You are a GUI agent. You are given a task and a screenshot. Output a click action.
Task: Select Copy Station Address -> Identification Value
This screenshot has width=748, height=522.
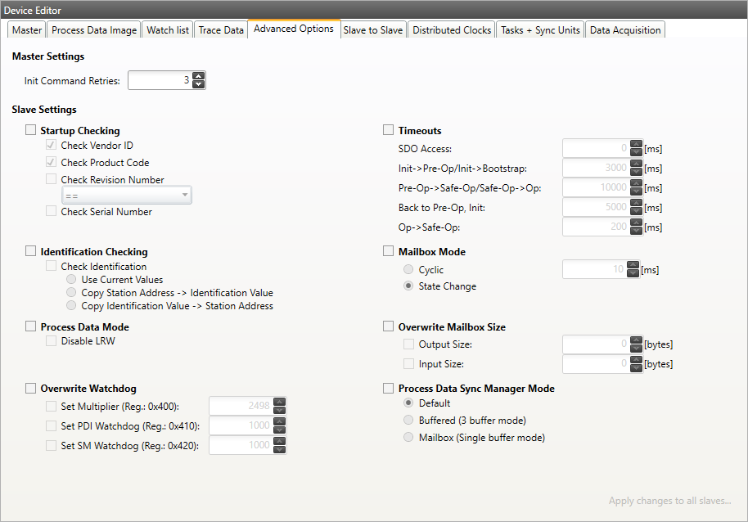pos(71,292)
